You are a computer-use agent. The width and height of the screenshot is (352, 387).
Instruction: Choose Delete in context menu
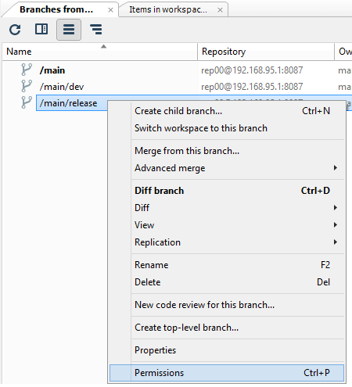227,282
